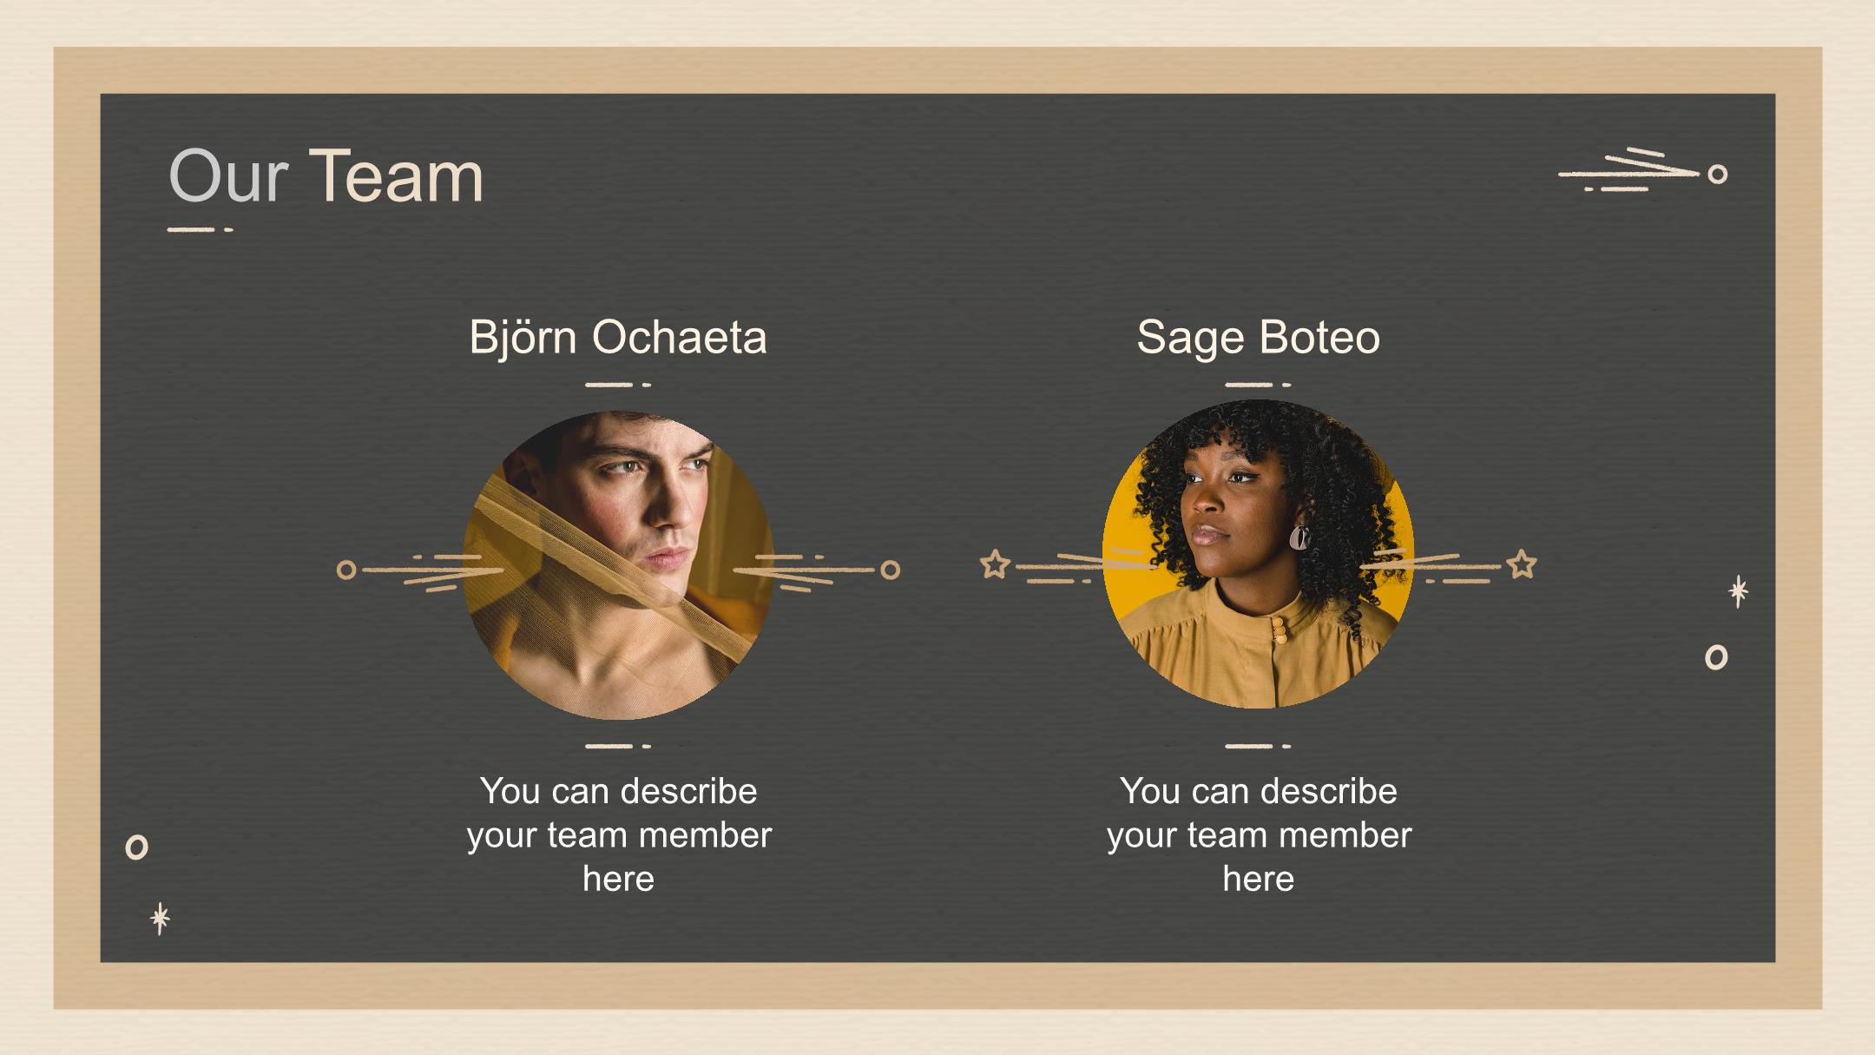Click the Sage Boteo name heading

(x=1258, y=337)
